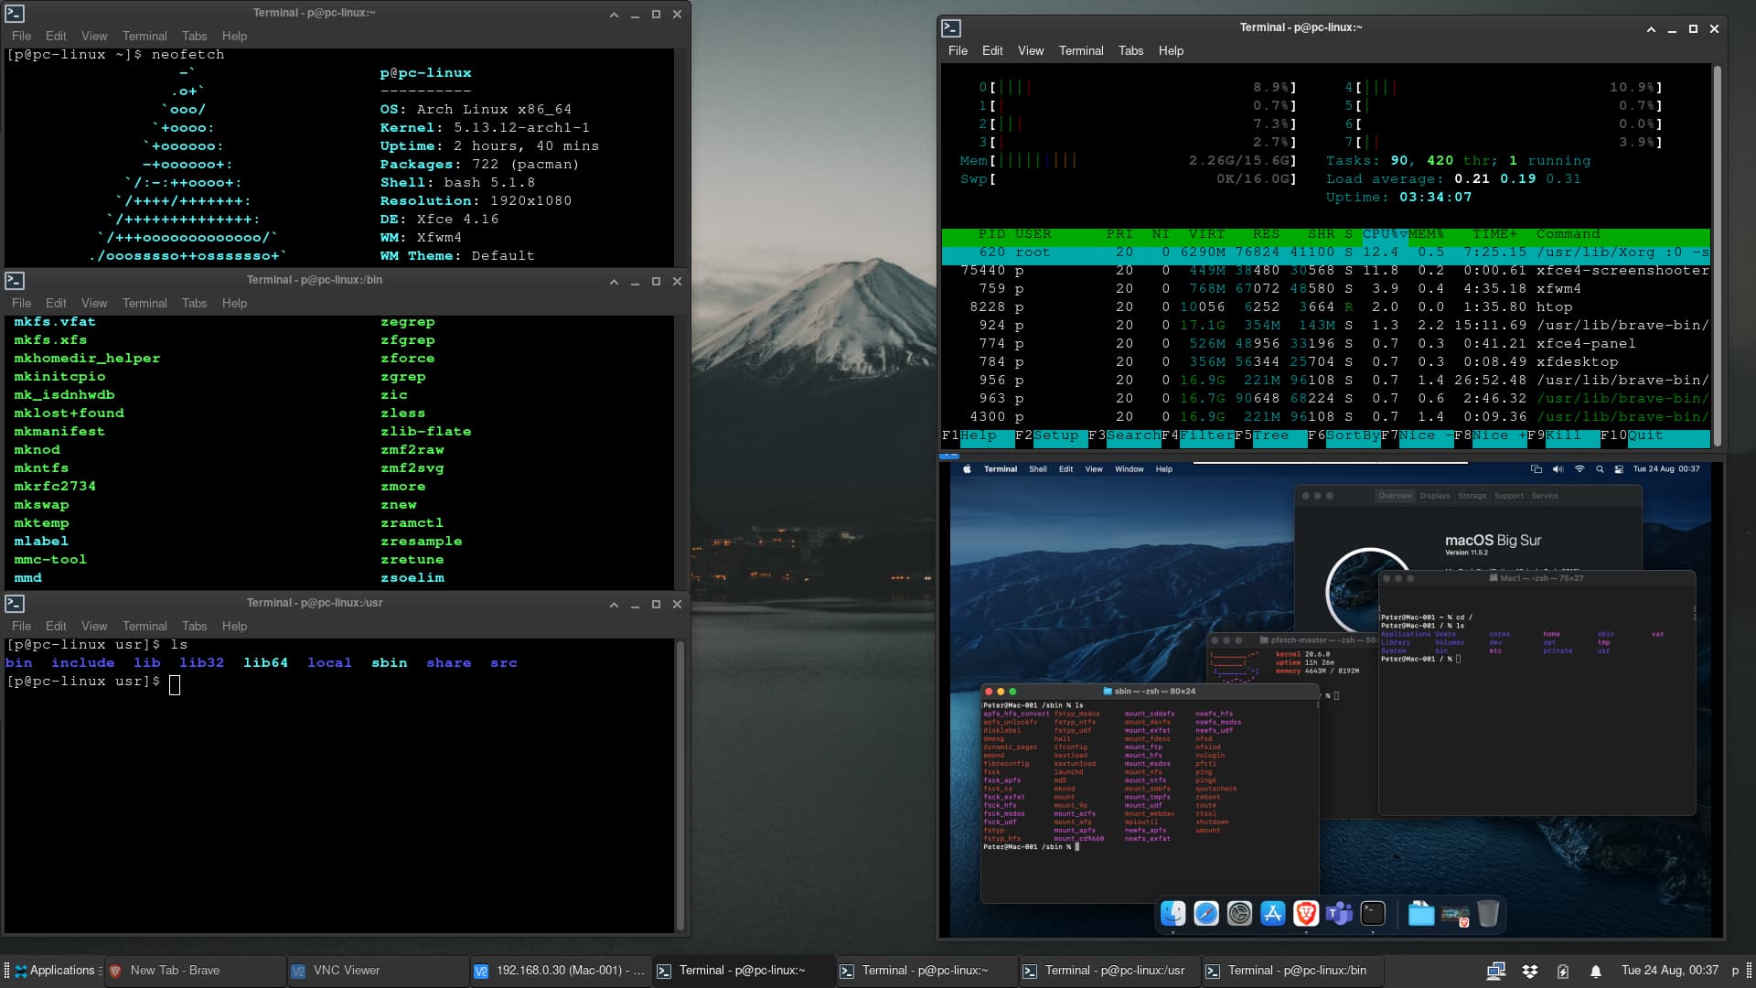The width and height of the screenshot is (1756, 988).
Task: Click the terminal icon of the usr terminal titlebar
Action: pyautogui.click(x=15, y=604)
